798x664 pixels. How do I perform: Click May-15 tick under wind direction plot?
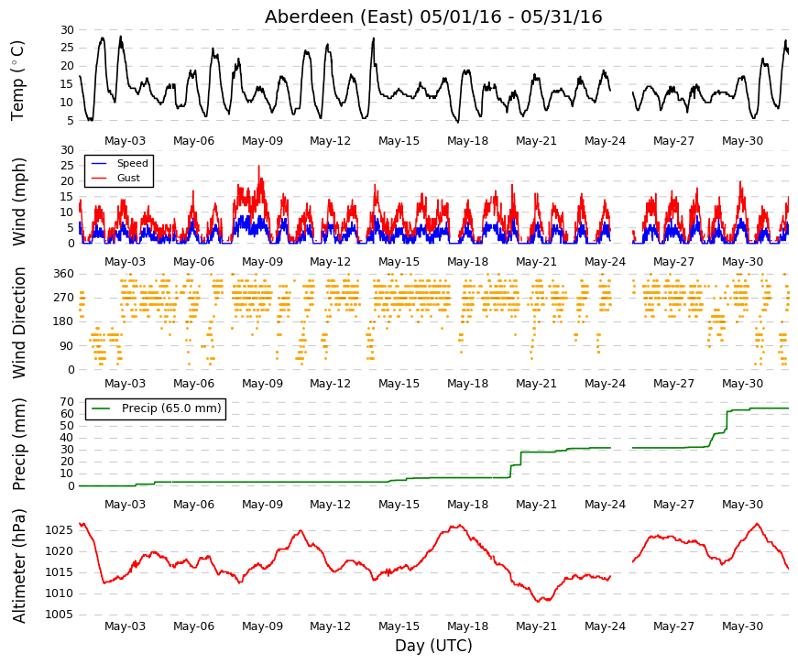399,384
